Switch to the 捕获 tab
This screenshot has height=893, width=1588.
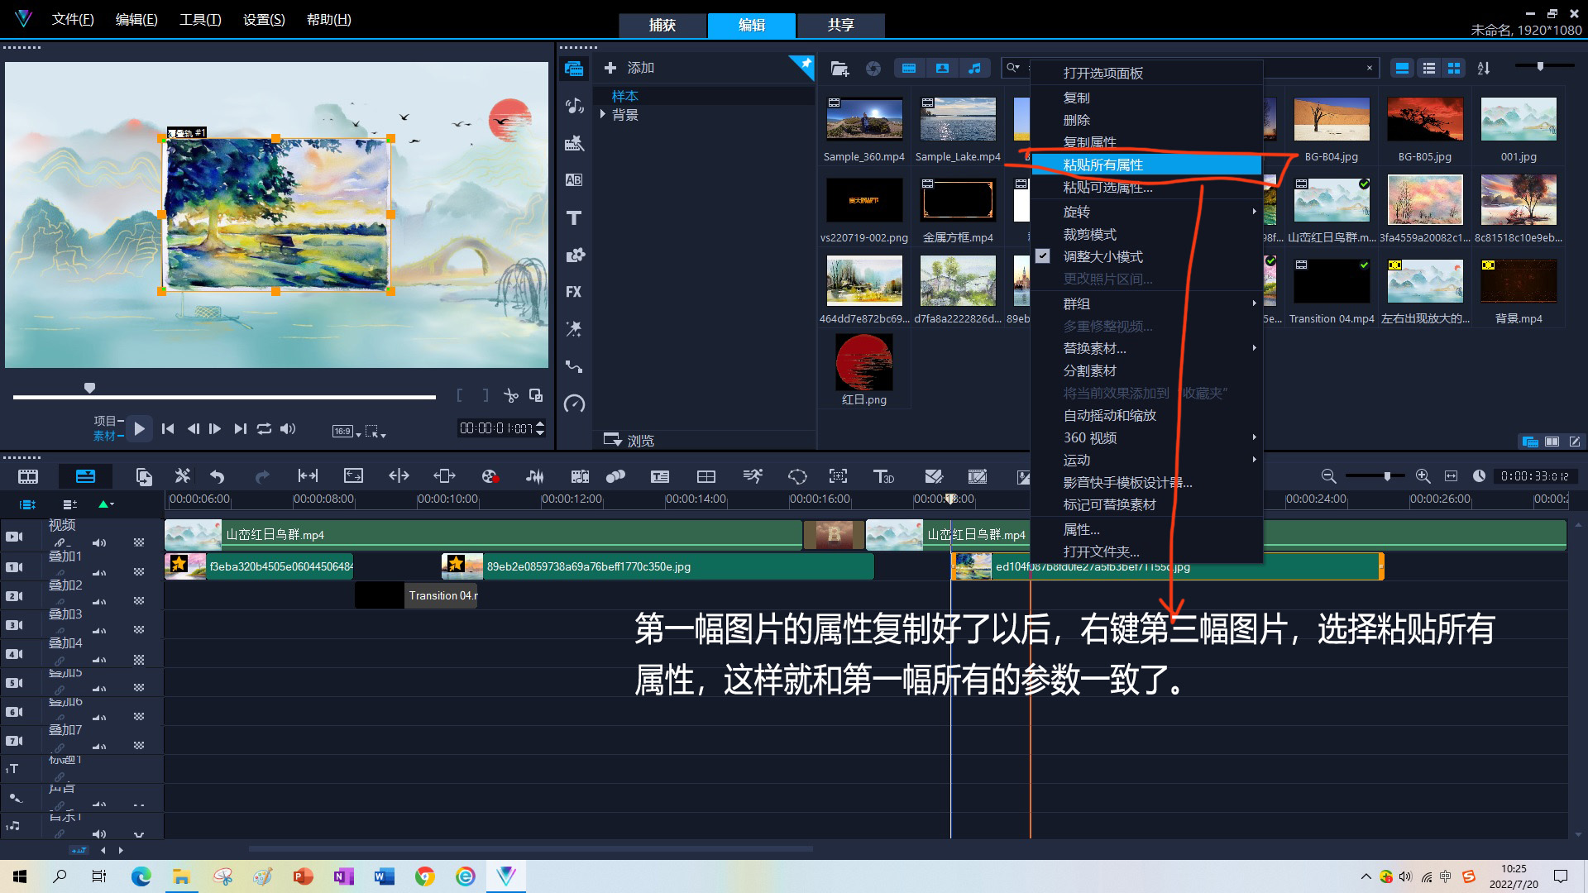[662, 25]
